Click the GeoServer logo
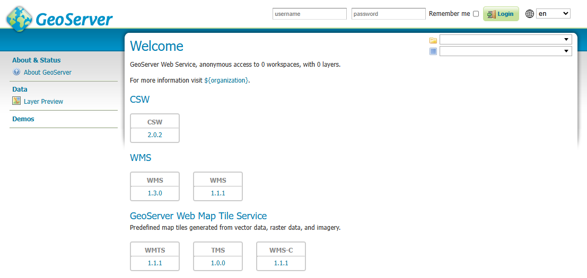The height and width of the screenshot is (278, 587). [60, 19]
